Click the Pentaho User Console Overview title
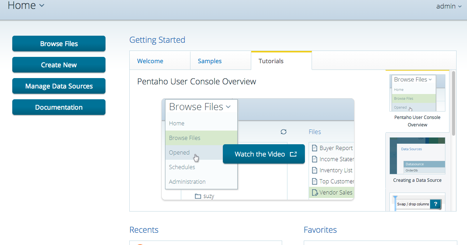 (196, 81)
